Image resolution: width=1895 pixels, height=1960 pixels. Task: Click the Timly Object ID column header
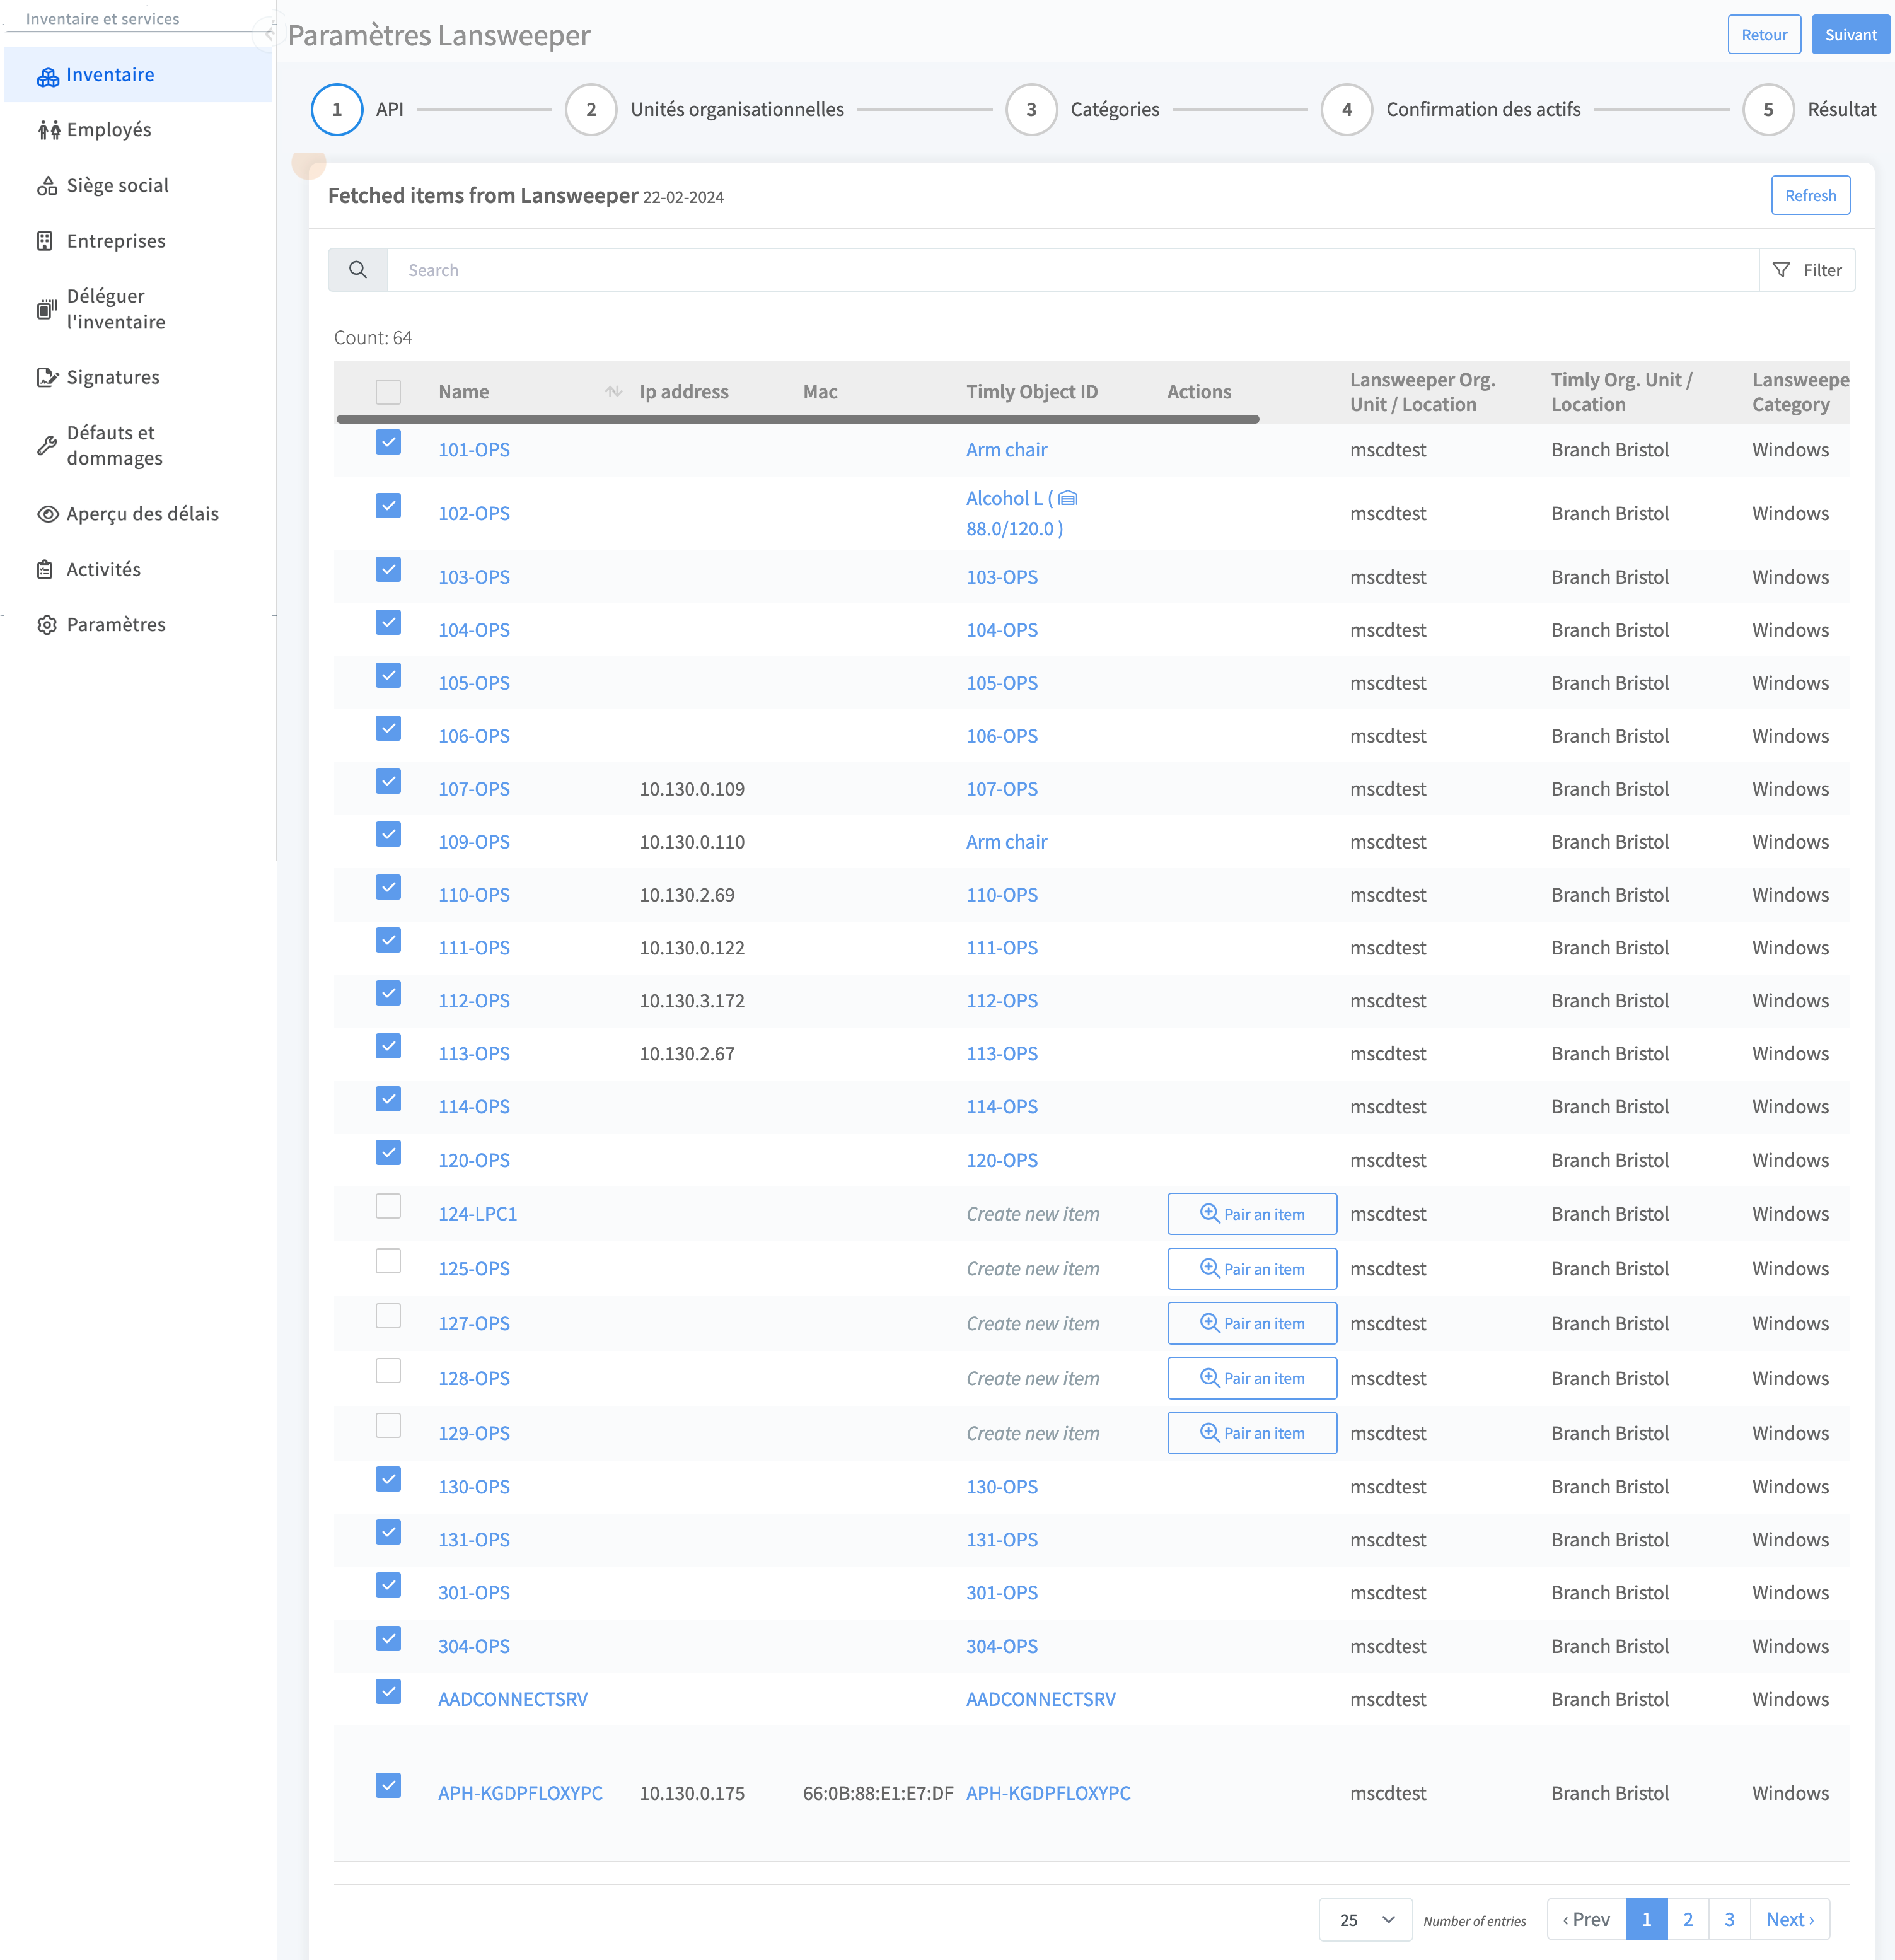tap(1032, 392)
